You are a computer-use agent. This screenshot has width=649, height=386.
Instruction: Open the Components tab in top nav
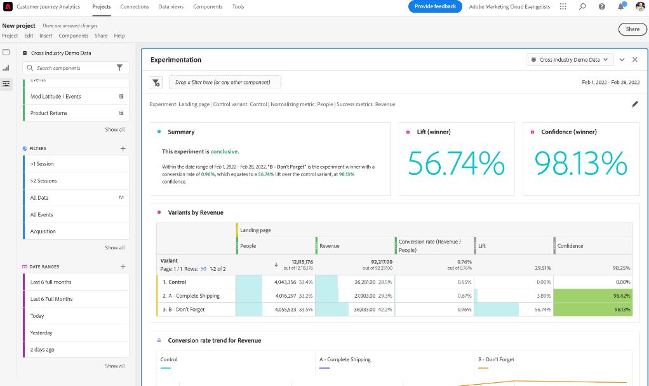pos(208,6)
